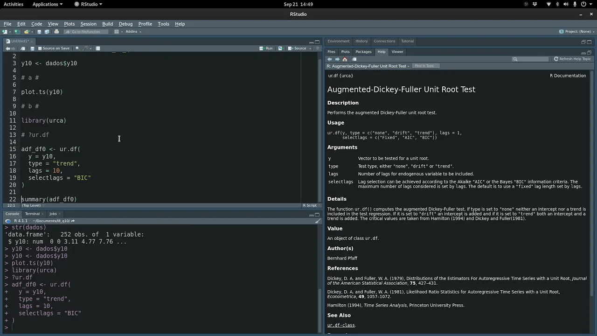Switch to the History tab

(x=361, y=41)
